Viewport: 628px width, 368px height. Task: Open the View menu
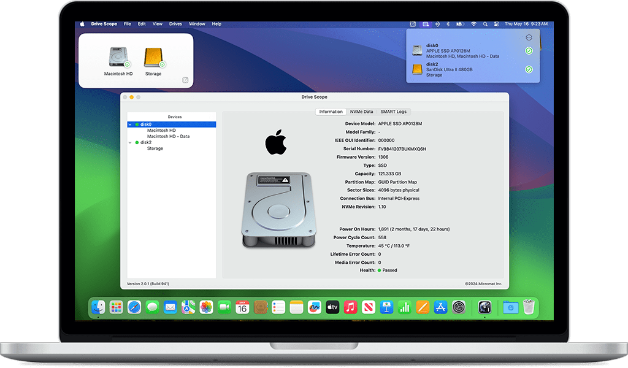(x=158, y=24)
